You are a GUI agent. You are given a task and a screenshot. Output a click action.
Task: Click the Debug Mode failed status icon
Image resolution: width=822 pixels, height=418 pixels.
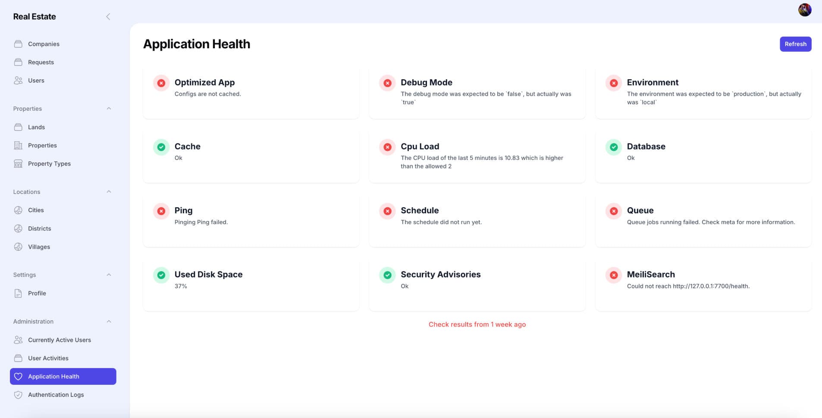387,83
